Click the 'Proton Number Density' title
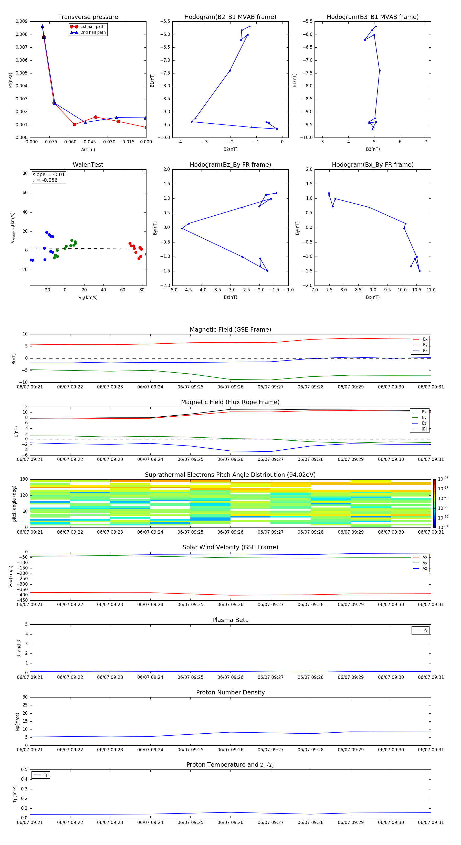The height and width of the screenshot is (845, 461). (x=230, y=692)
